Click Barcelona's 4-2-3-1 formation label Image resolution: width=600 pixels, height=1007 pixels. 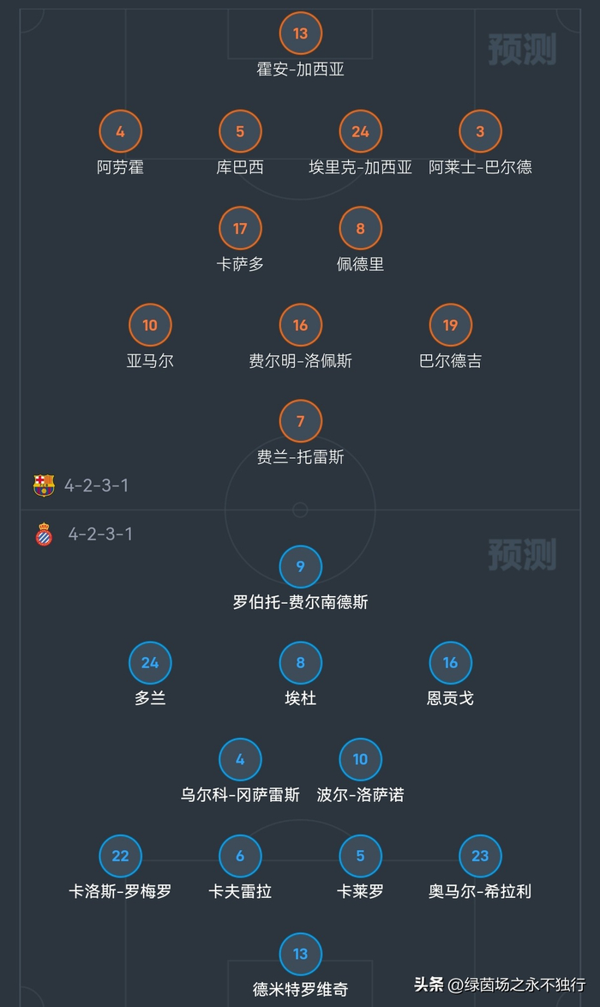click(96, 485)
